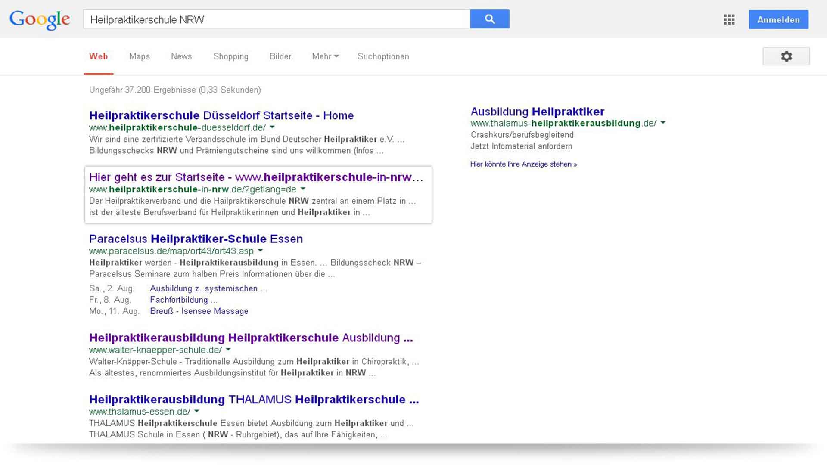Open Ausbildung Heilpraktiker ad title
The height and width of the screenshot is (465, 827).
[538, 112]
